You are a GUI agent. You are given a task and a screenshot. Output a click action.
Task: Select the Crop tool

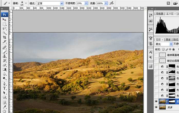(x=4, y=37)
